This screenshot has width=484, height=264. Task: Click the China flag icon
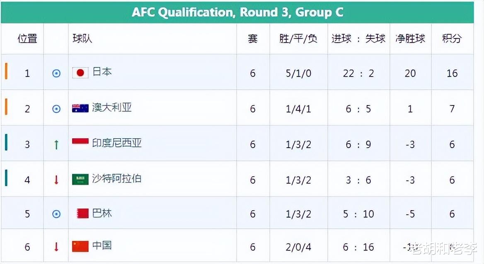point(80,246)
